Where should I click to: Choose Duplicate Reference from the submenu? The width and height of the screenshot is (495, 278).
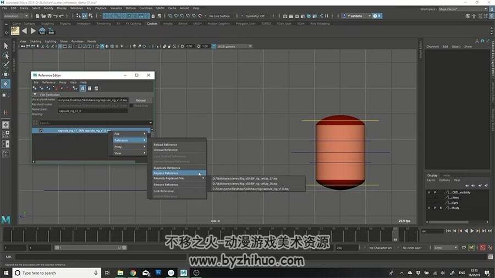pyautogui.click(x=167, y=168)
